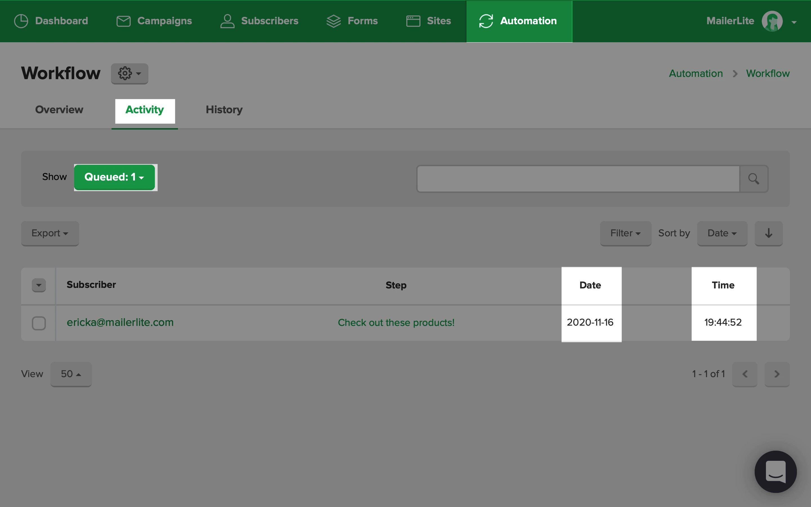
Task: Click the search magnifier icon
Action: point(754,179)
